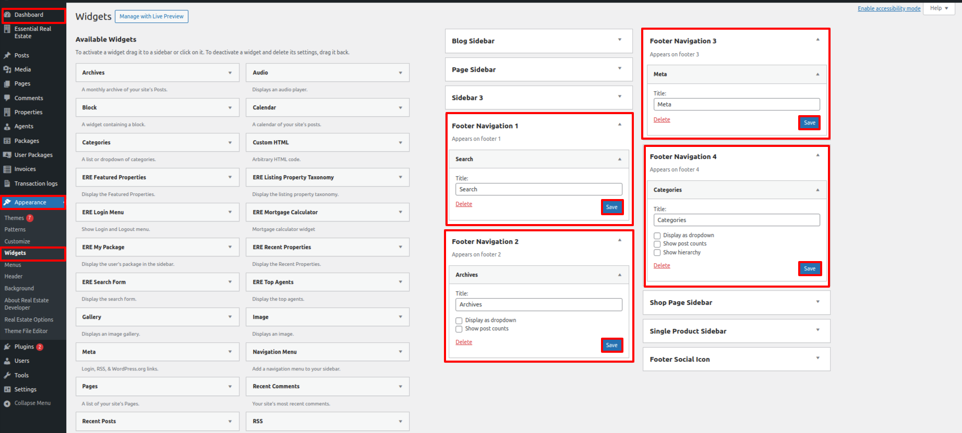The height and width of the screenshot is (433, 962).
Task: Click the Plugins plug icon
Action: [7, 347]
